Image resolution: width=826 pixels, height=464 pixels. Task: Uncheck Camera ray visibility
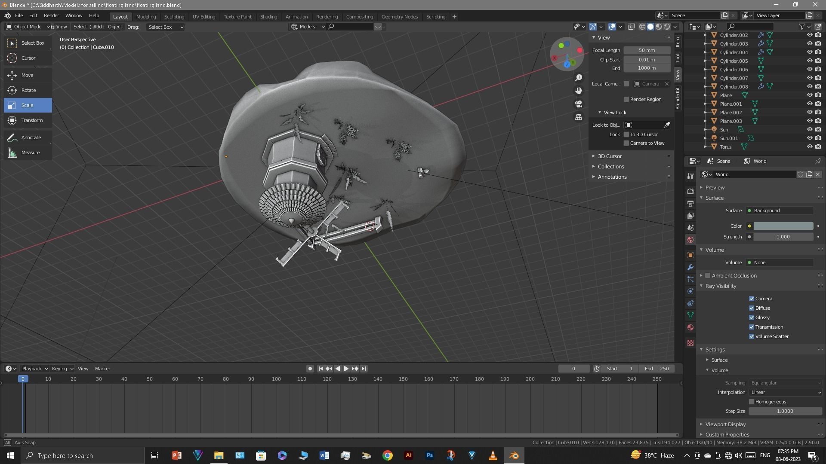pyautogui.click(x=752, y=299)
